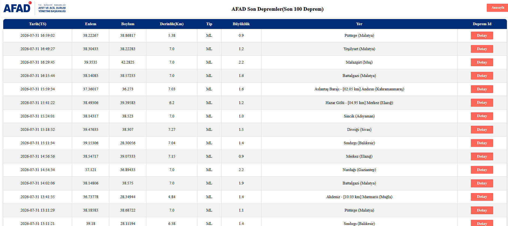Open Detay for Malazgirt (Muş) earthquake
Image resolution: width=508 pixels, height=226 pixels.
482,62
